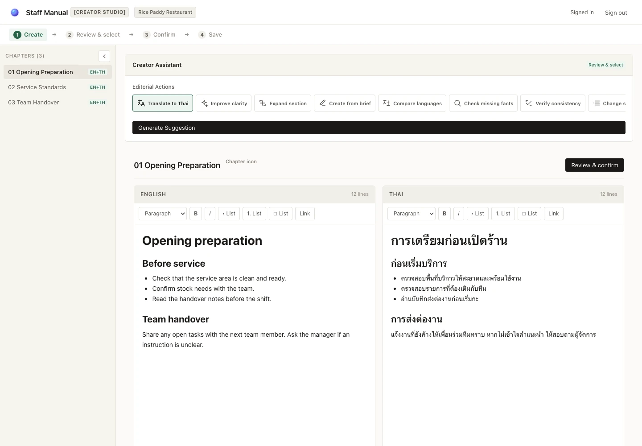Insert a bullet list in English editor
The height and width of the screenshot is (446, 642).
[x=229, y=214]
